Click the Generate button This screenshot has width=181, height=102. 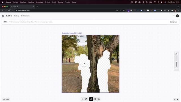173,22
